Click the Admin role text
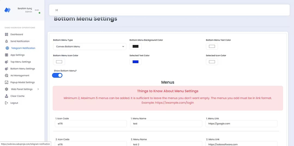 (29, 12)
